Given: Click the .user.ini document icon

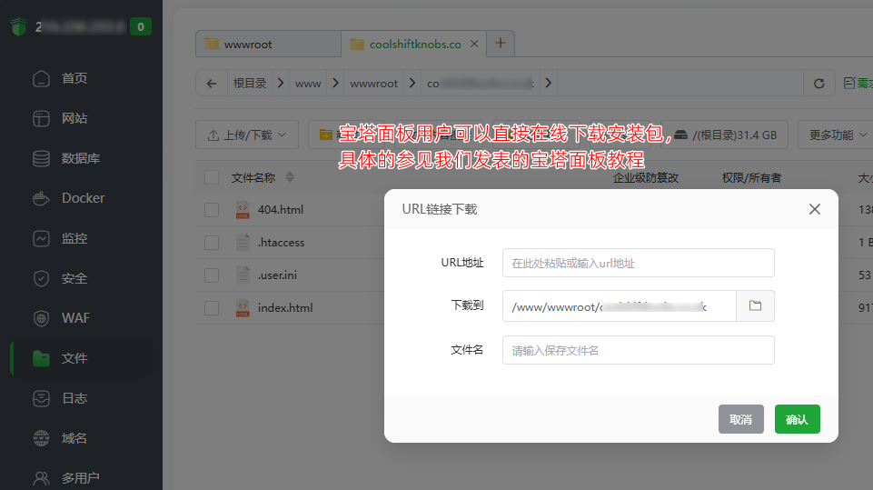Looking at the screenshot, I should coord(243,275).
